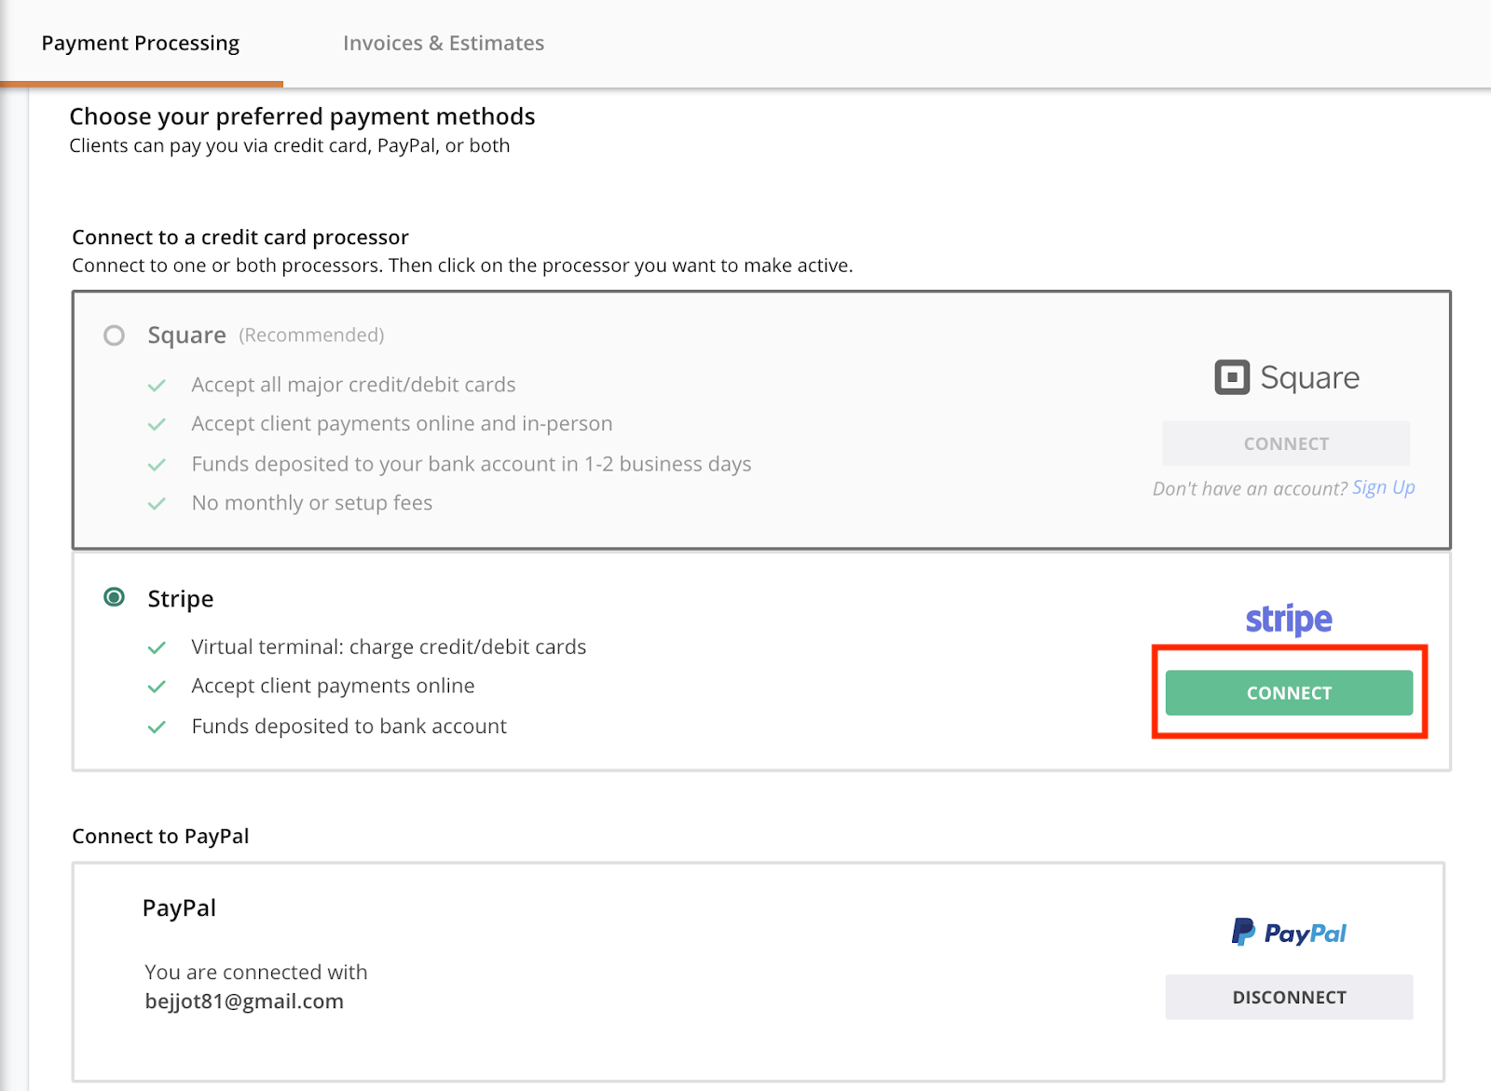Open the Payment Processing tab

pos(141,44)
